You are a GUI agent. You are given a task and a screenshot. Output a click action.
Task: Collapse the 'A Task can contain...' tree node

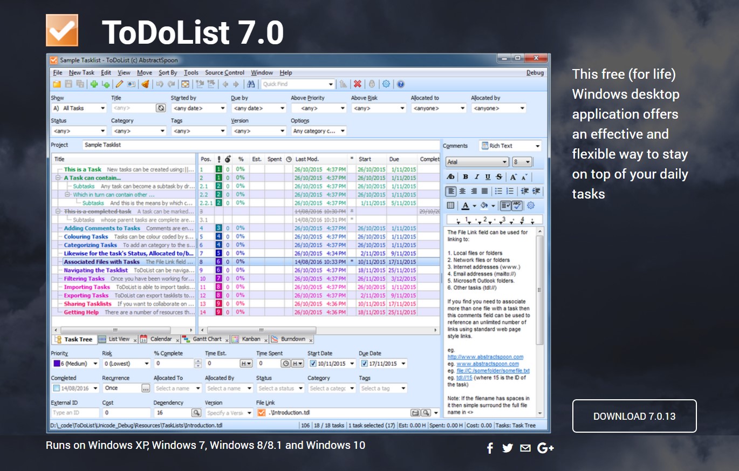(58, 178)
